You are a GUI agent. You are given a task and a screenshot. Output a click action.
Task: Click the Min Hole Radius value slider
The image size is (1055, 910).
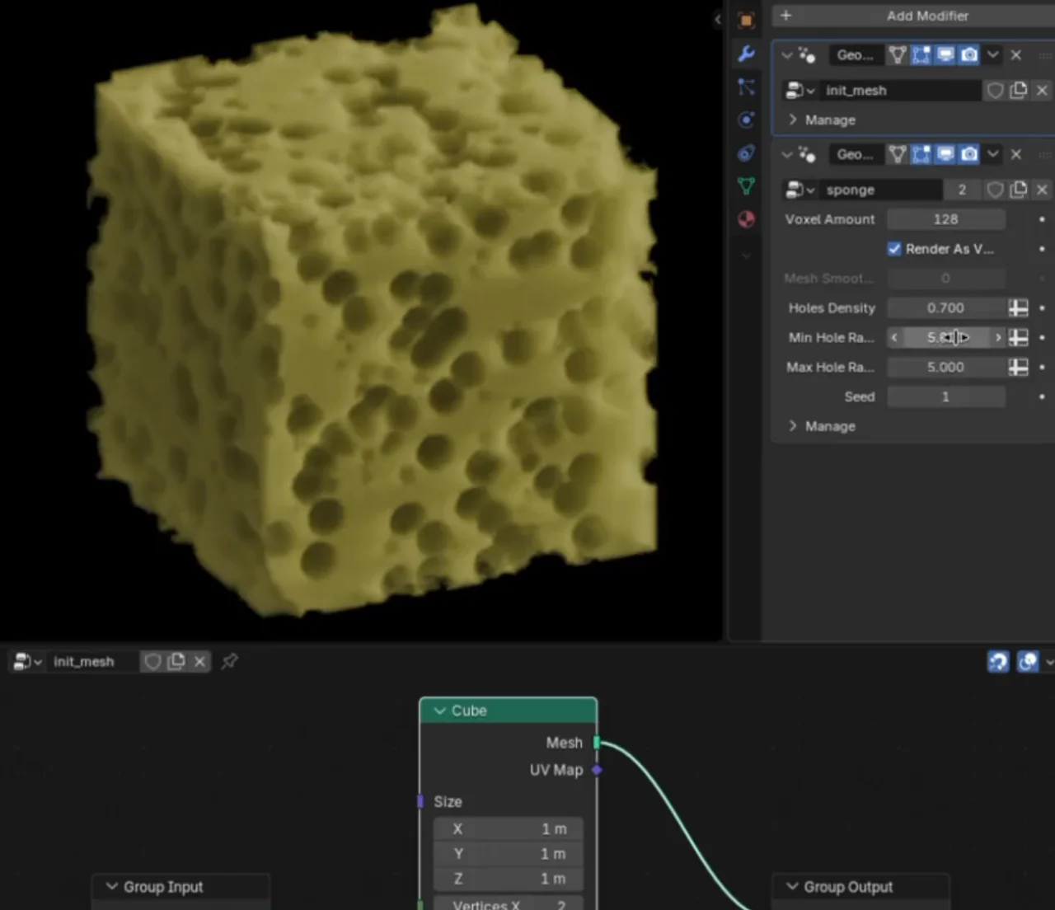(x=946, y=337)
